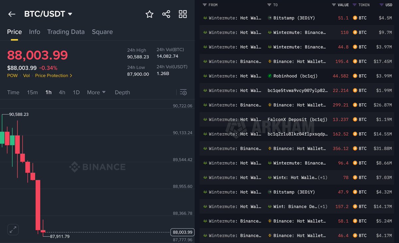Click the 162.52 transfer value

tap(341, 134)
